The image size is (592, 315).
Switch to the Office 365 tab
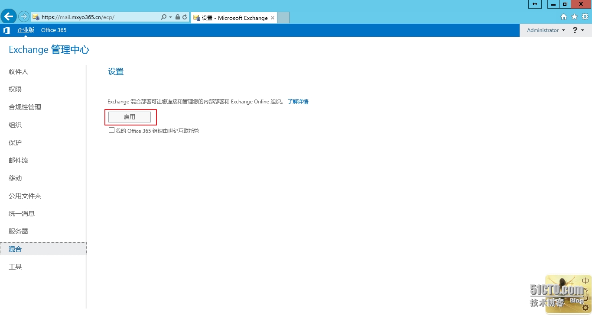pyautogui.click(x=54, y=30)
